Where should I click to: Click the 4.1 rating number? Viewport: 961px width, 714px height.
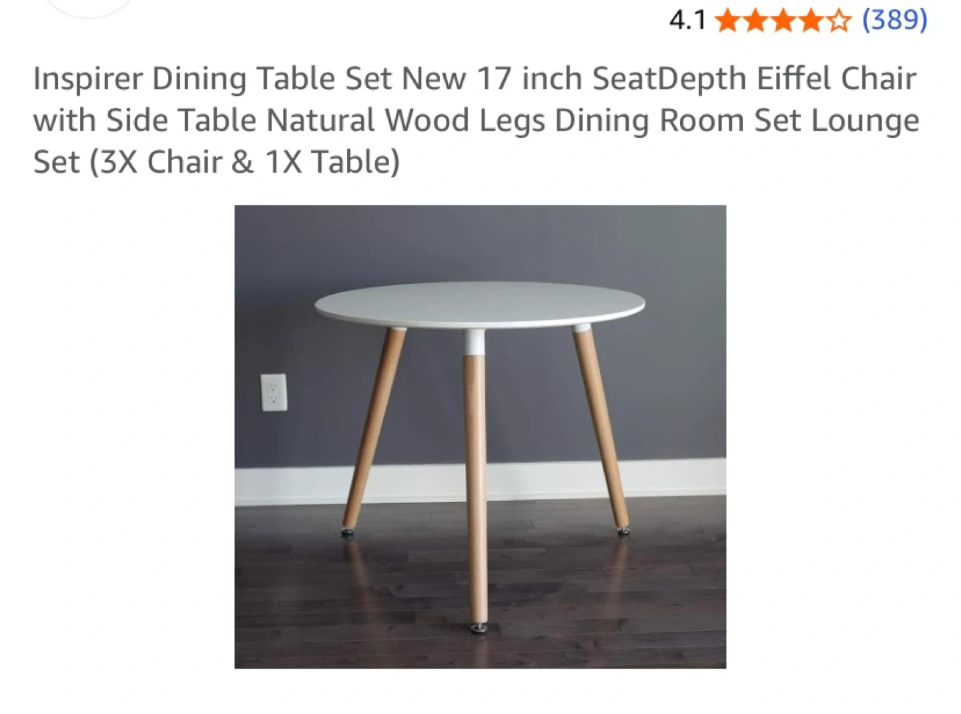pos(687,20)
